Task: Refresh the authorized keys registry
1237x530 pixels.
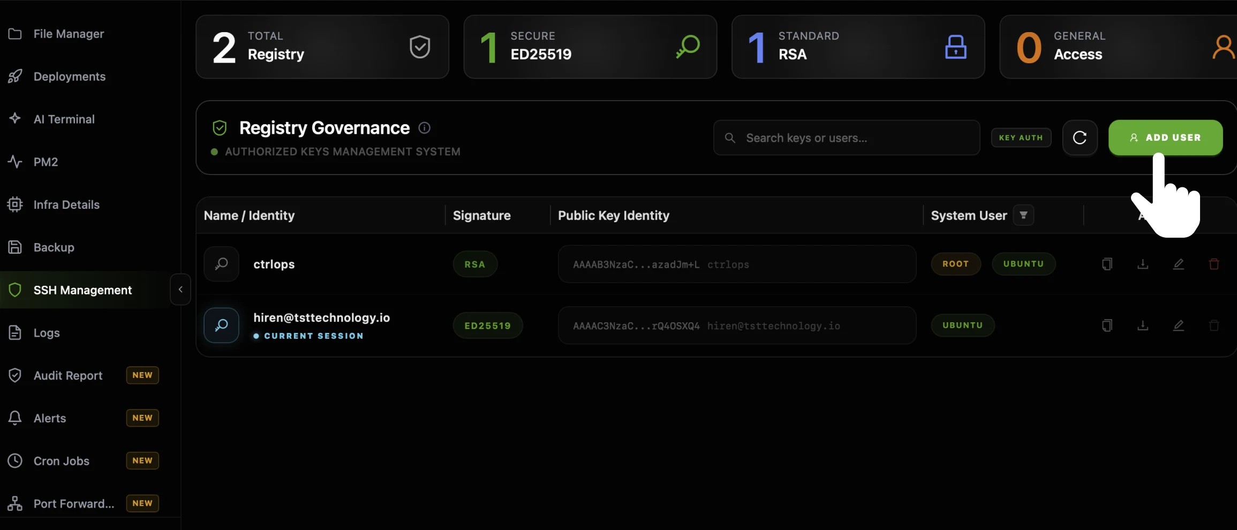Action: (x=1080, y=138)
